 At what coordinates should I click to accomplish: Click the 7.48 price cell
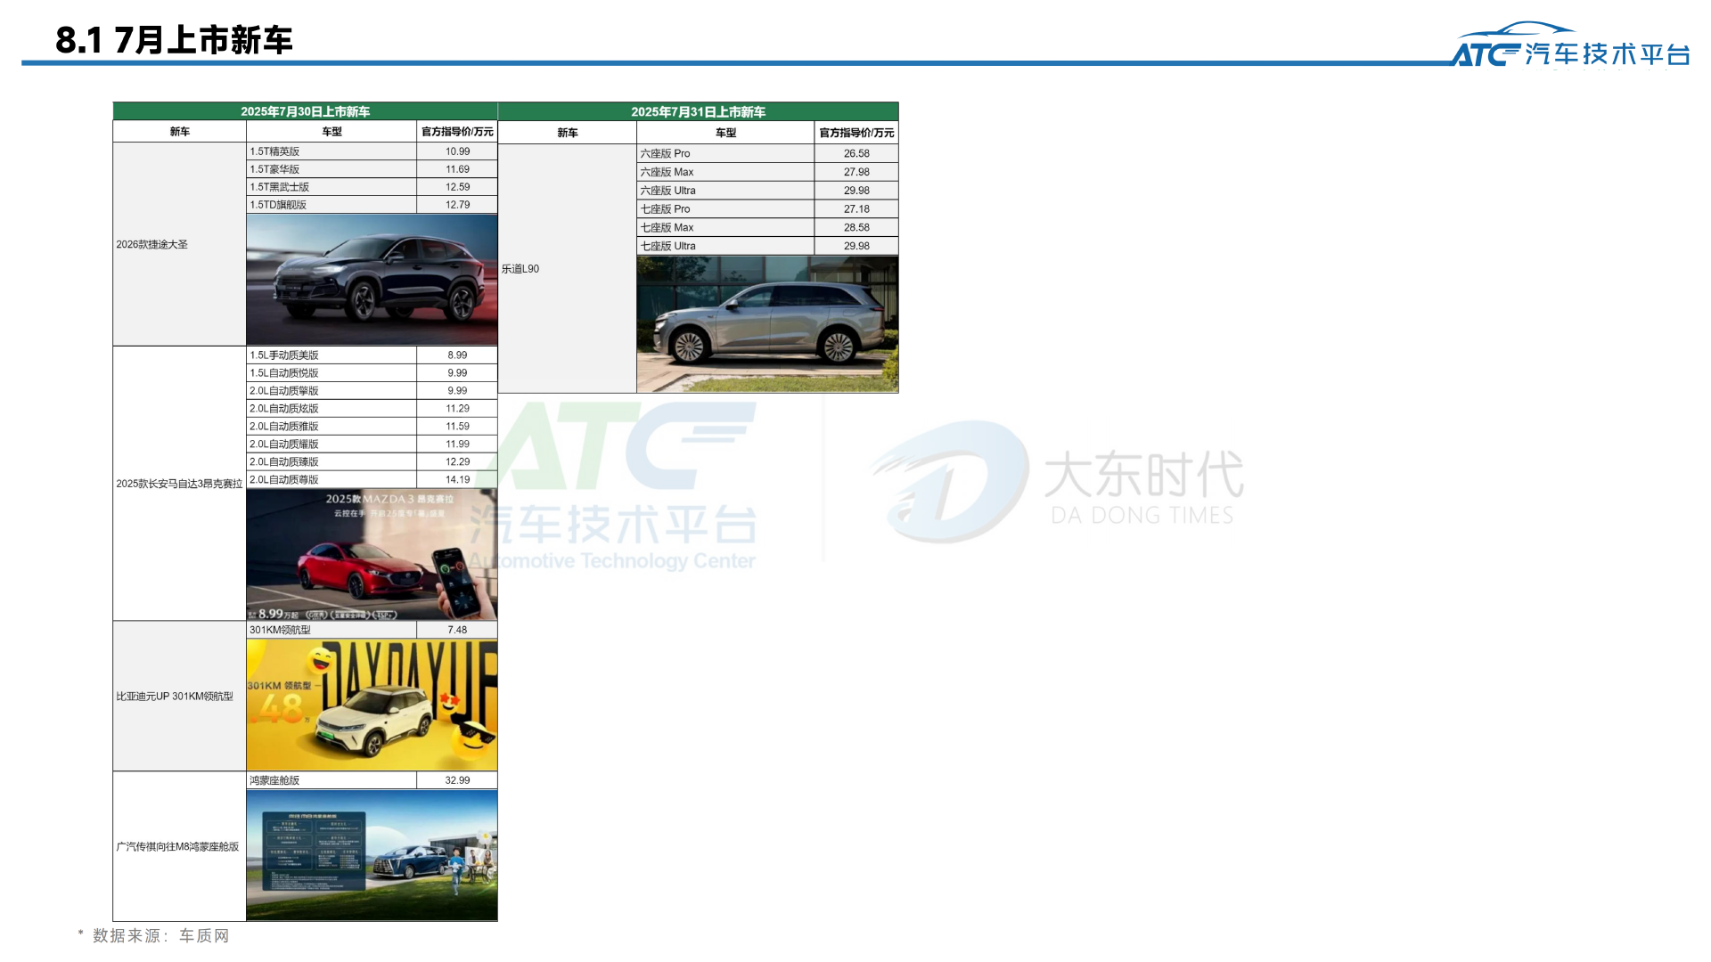(x=457, y=630)
